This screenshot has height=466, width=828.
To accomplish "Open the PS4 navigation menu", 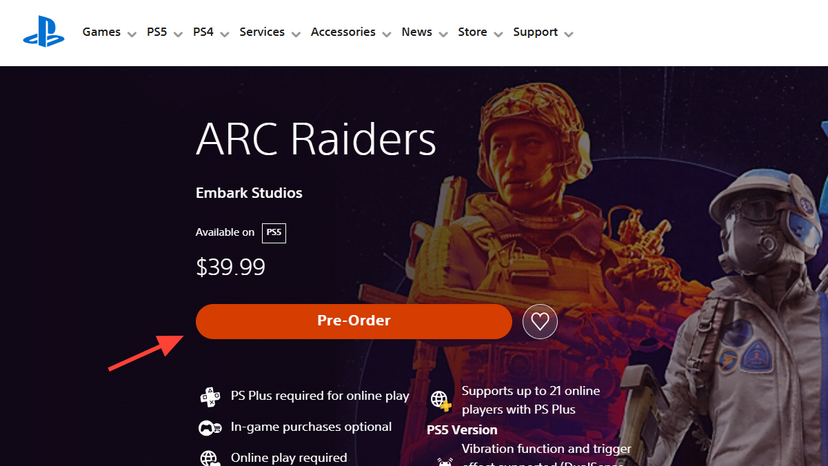I will point(203,32).
